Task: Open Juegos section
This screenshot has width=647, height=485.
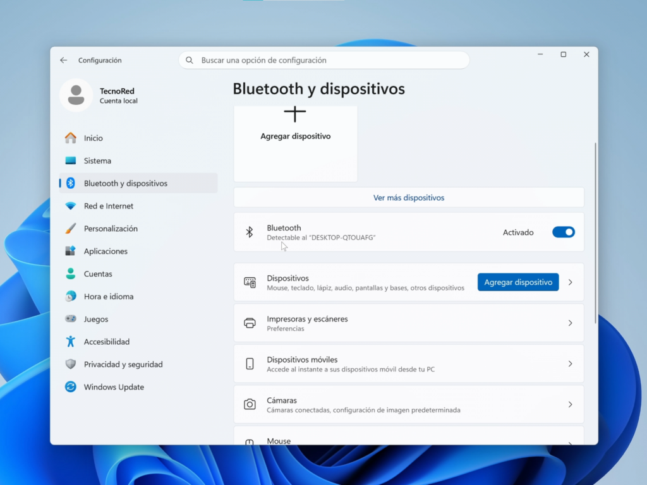Action: point(138,319)
